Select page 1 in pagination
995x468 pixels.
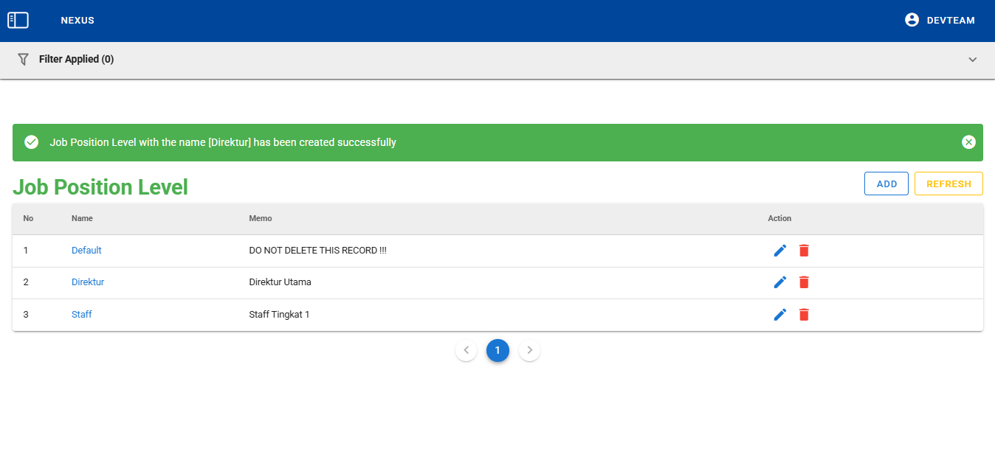(497, 350)
